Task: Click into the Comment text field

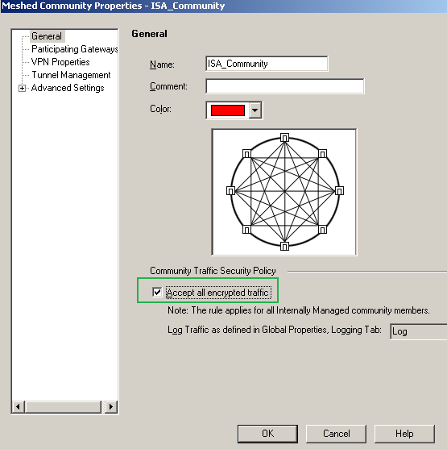Action: [x=285, y=86]
